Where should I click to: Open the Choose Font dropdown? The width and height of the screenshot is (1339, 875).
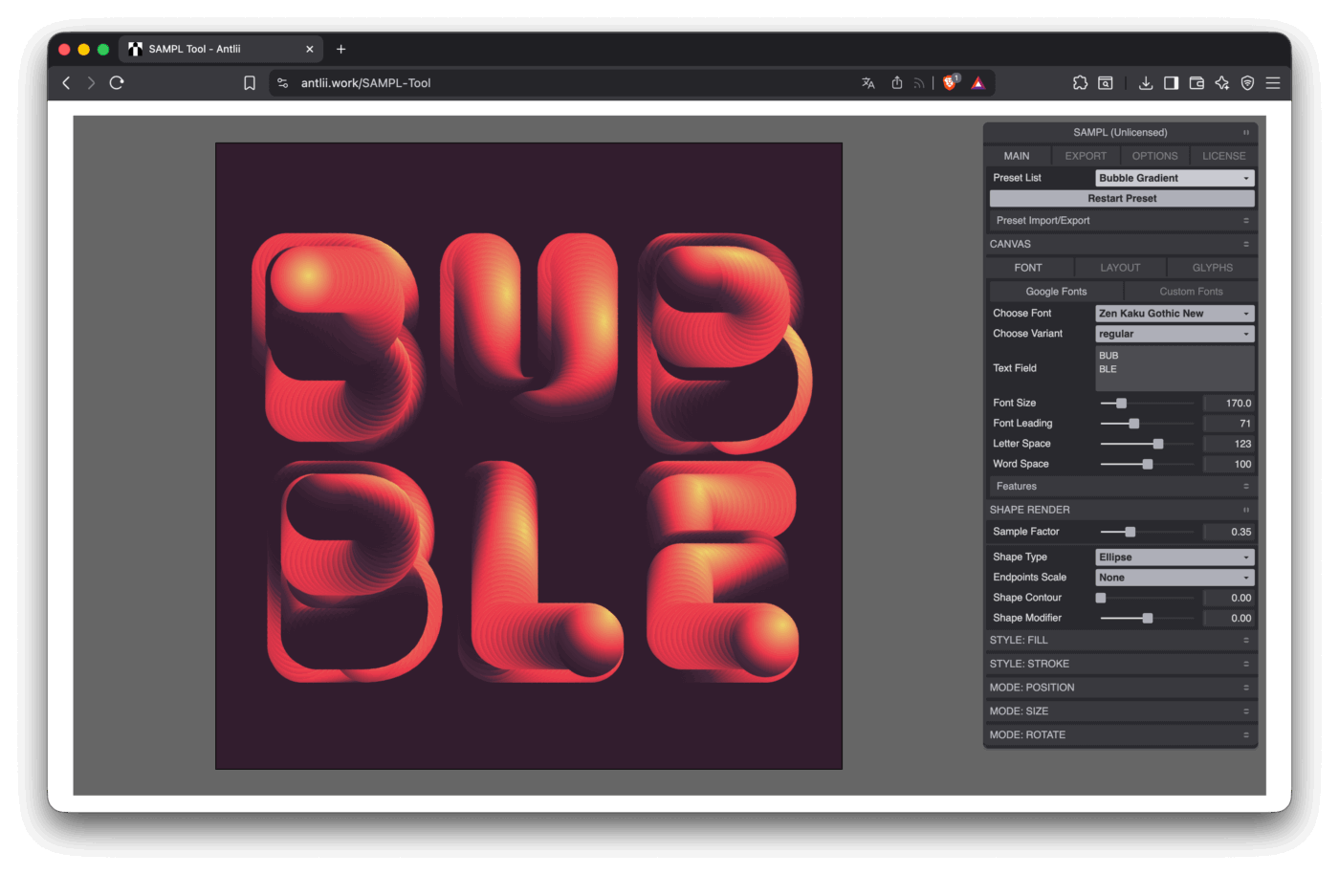[1174, 314]
